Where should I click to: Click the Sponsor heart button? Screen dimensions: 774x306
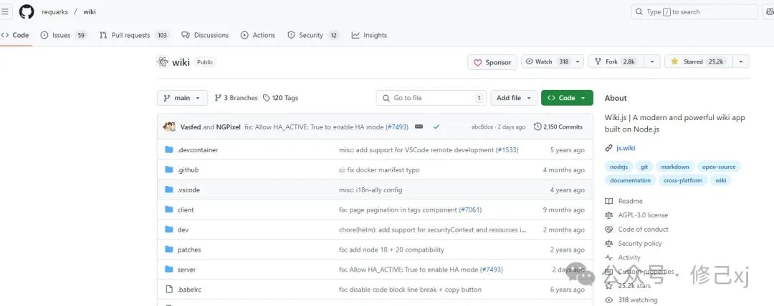point(492,63)
